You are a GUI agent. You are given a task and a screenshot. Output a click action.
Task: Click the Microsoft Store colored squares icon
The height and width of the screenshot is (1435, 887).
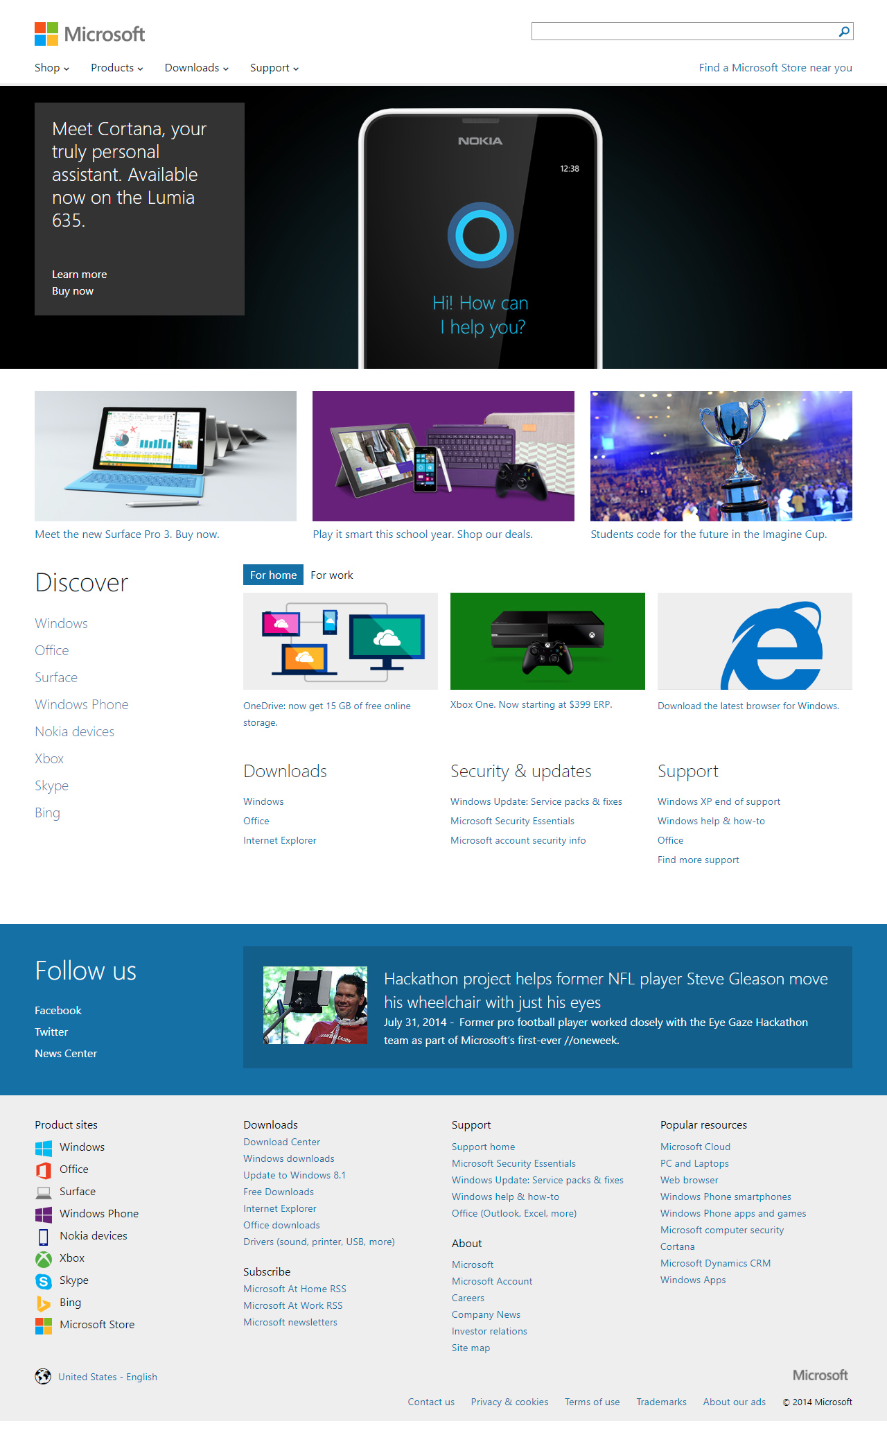pyautogui.click(x=44, y=1325)
